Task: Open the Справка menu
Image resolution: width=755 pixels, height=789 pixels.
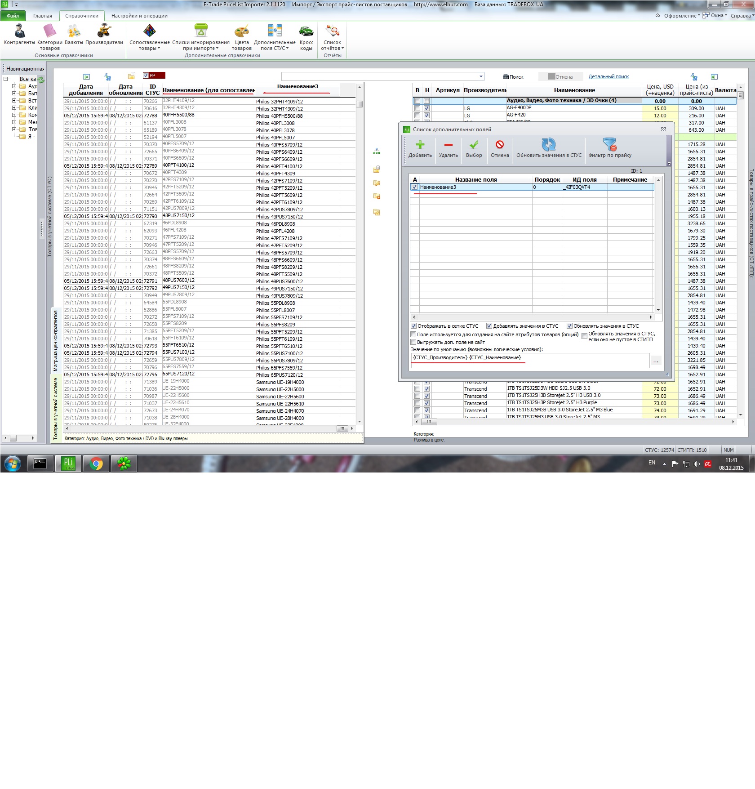Action: [742, 16]
